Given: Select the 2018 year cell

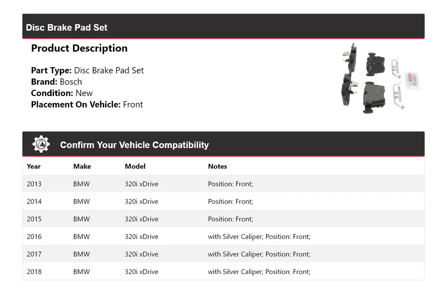Looking at the screenshot, I should click(34, 272).
